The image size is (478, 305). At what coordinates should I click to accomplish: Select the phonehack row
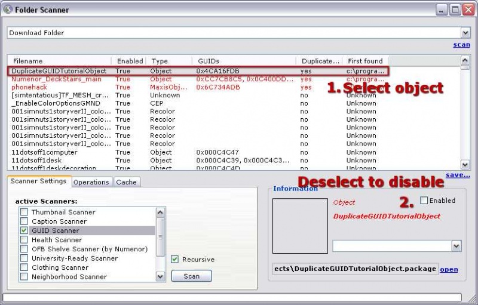tap(198, 87)
